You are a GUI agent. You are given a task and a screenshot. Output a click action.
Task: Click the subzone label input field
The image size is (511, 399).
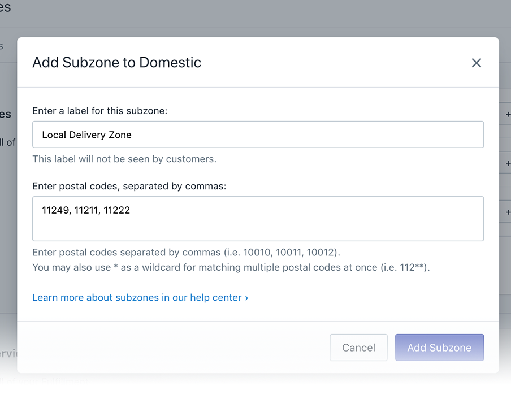tap(258, 135)
